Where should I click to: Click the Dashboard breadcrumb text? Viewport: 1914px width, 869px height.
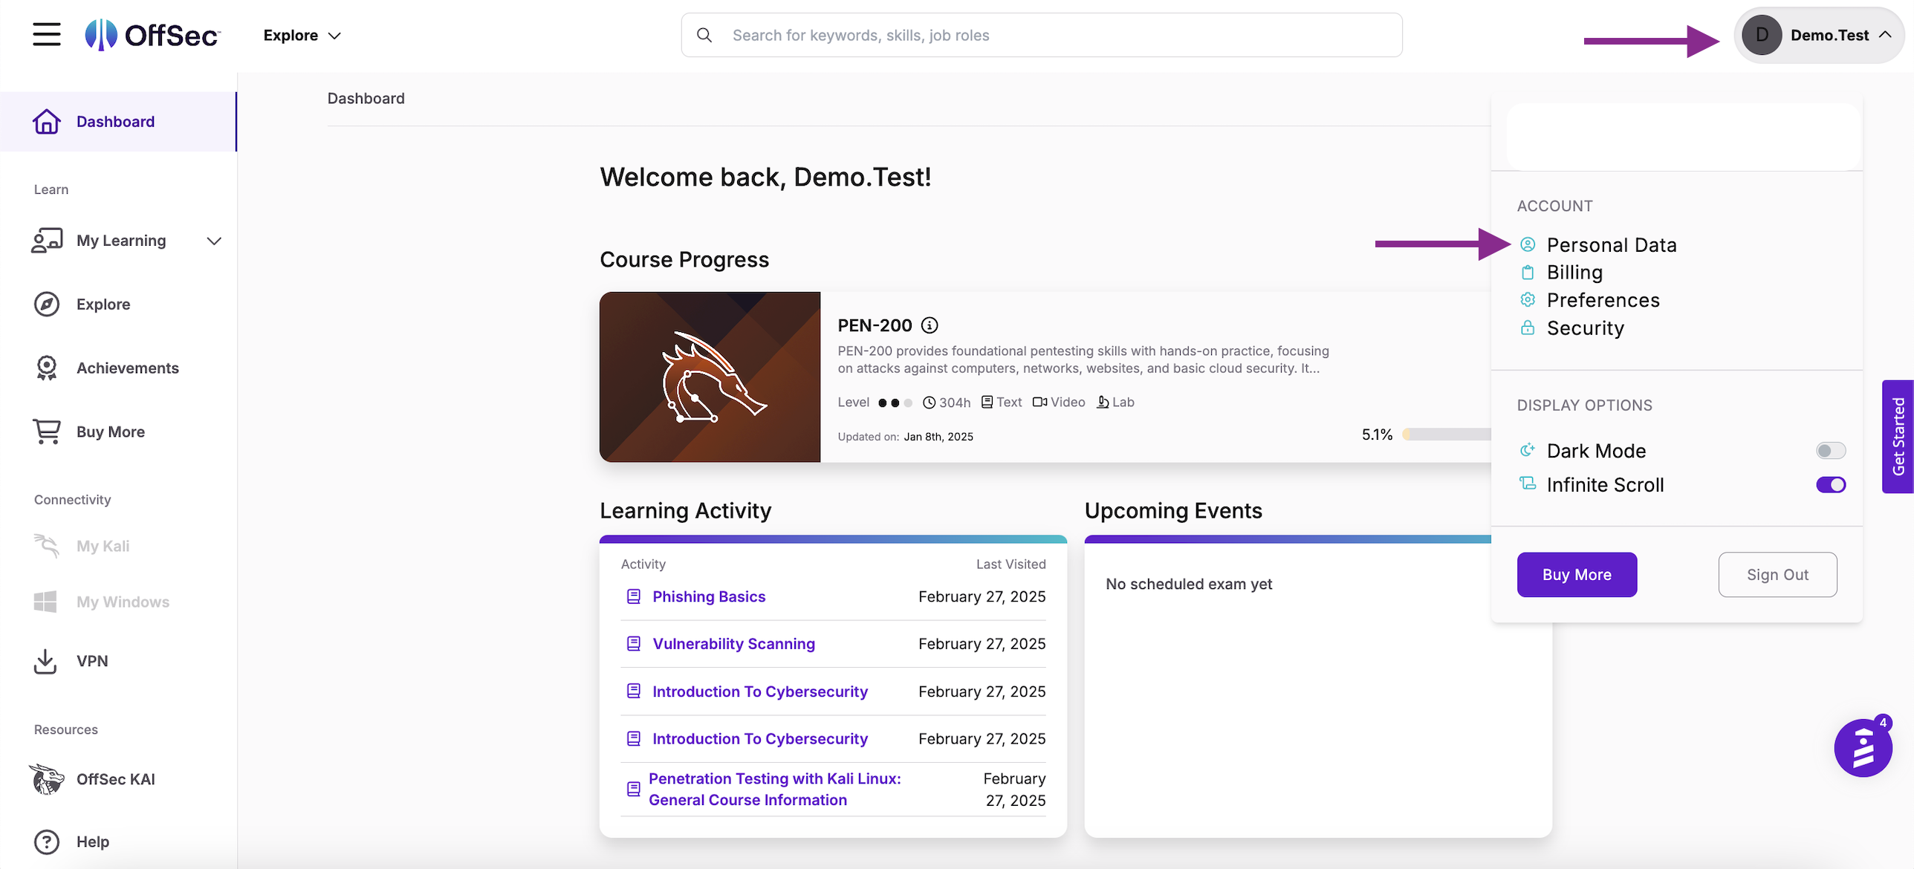tap(366, 98)
